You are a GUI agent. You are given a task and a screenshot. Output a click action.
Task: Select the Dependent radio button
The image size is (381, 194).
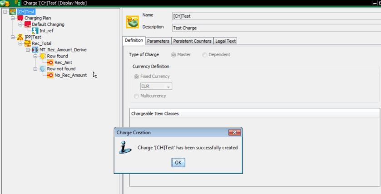pyautogui.click(x=205, y=55)
